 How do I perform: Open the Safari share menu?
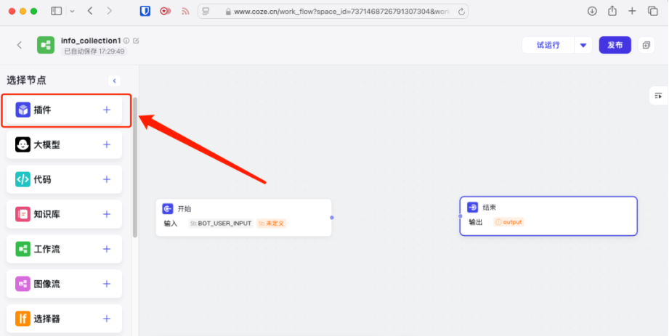(x=612, y=11)
